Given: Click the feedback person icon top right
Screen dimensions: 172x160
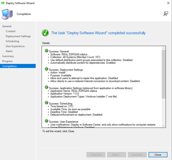Looking at the screenshot, I should click(166, 14).
